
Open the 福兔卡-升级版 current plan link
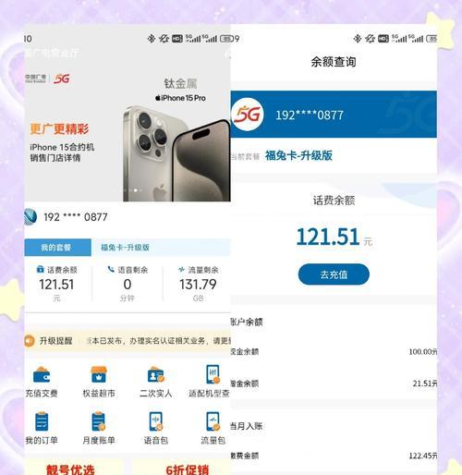coord(298,155)
